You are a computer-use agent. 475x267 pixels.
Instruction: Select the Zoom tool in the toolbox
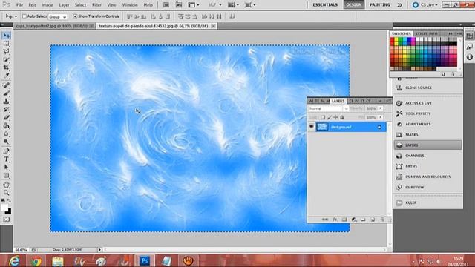[7, 193]
